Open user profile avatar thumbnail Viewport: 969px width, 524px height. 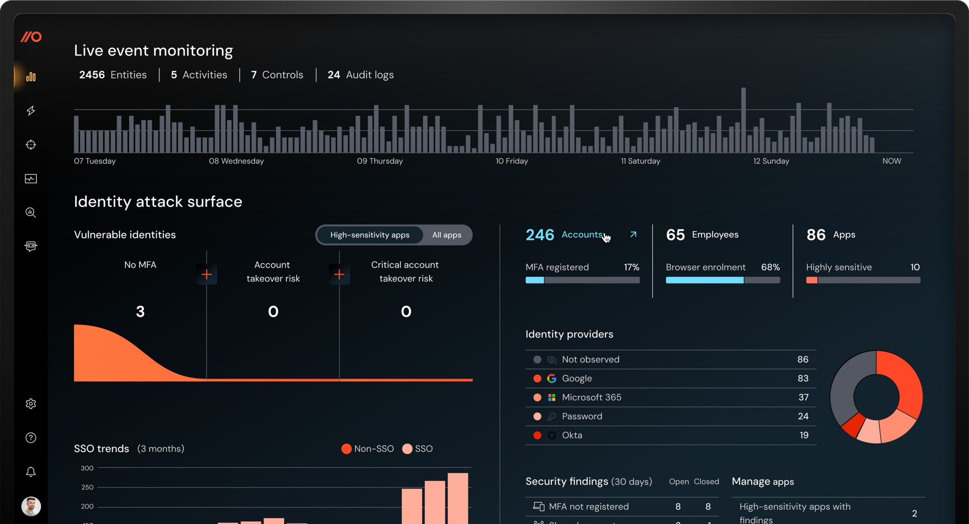tap(31, 506)
